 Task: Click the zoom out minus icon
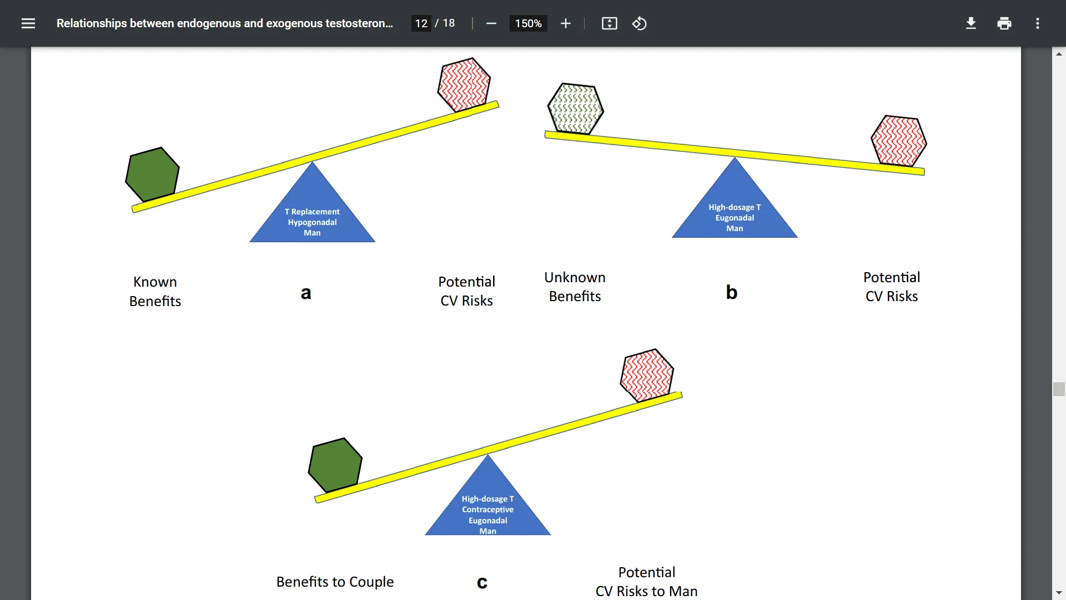click(492, 23)
